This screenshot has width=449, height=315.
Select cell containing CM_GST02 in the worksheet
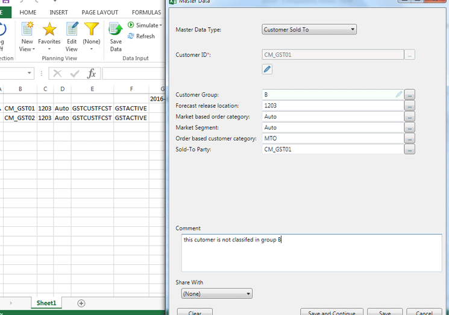[x=20, y=118]
